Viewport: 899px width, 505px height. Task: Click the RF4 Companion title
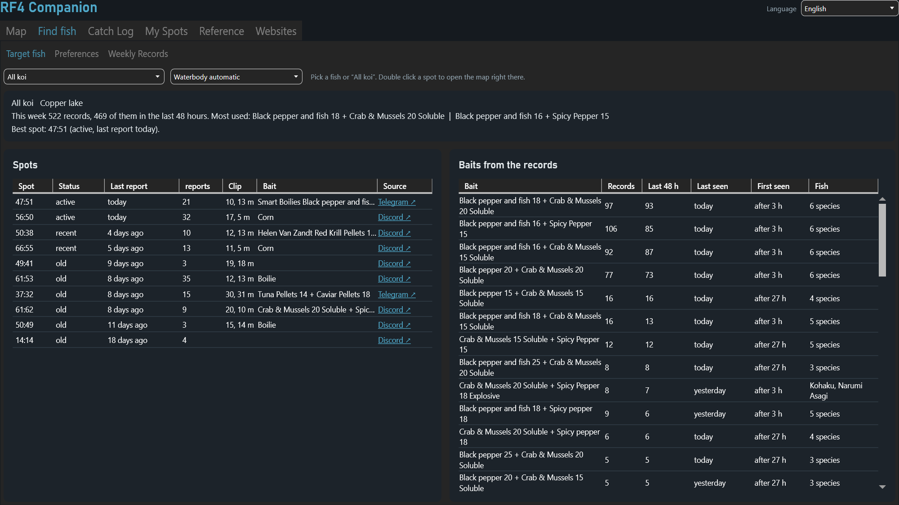(49, 8)
